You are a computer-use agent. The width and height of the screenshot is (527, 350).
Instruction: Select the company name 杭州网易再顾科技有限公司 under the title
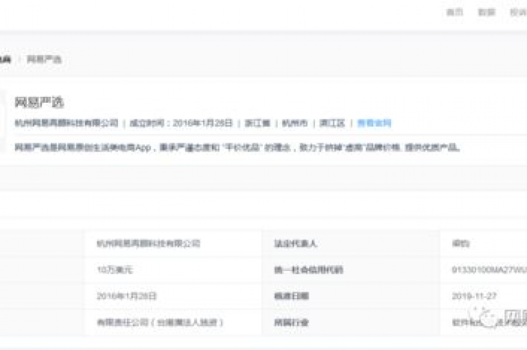coord(67,123)
